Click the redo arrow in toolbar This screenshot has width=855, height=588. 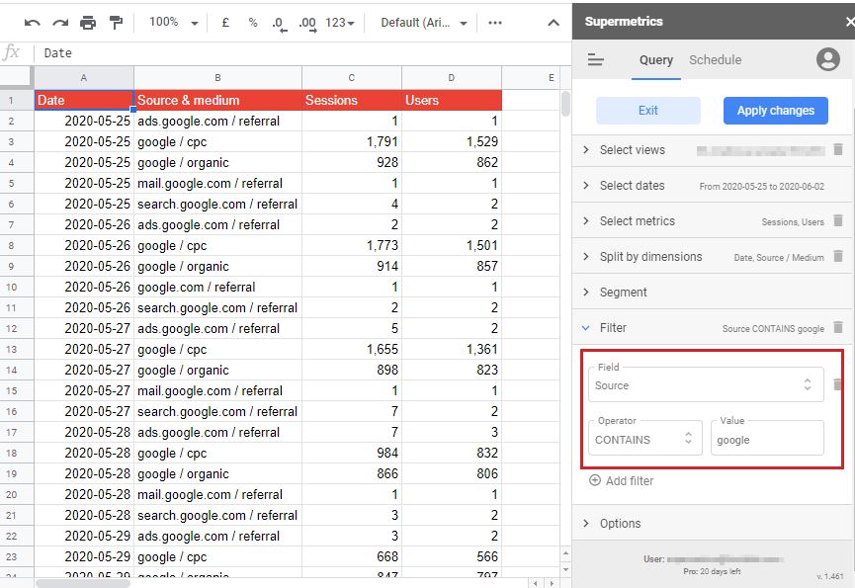click(60, 23)
